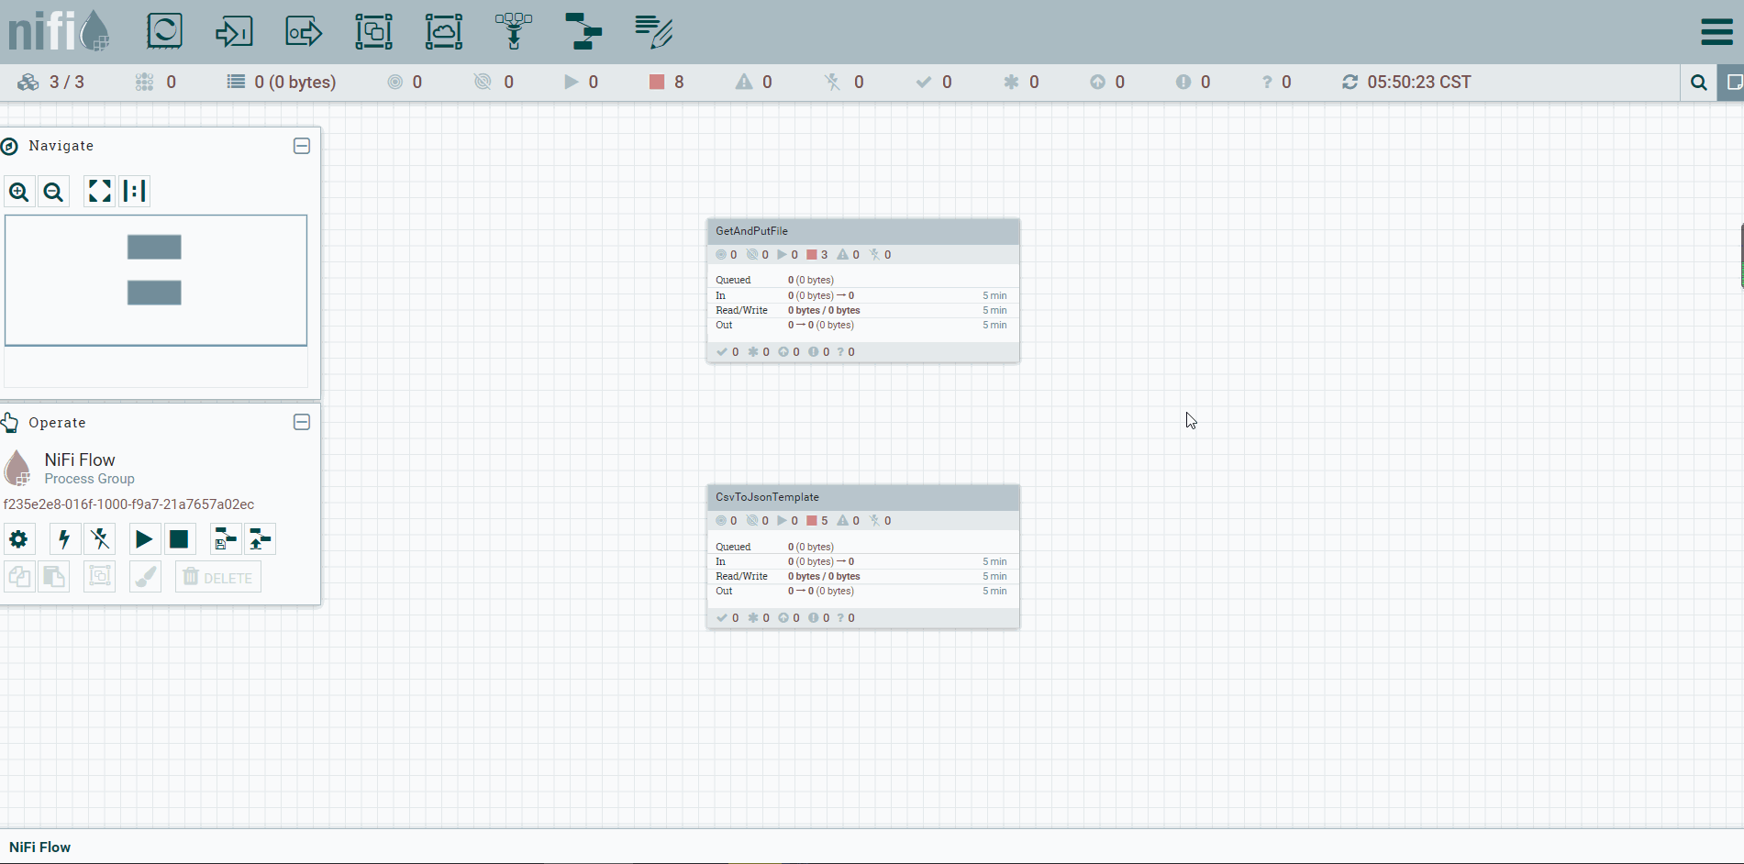The height and width of the screenshot is (864, 1744).
Task: Click the NiFi Flow breadcrumb link
Action: 40,847
